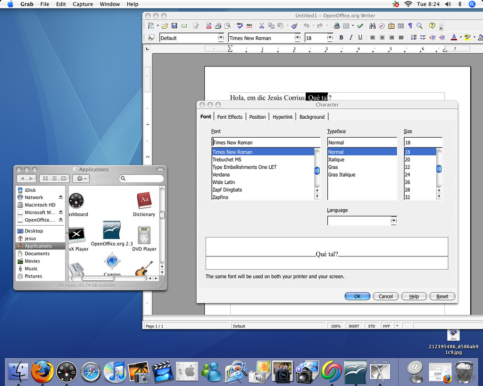Click Reset button in Character dialog
This screenshot has height=386, width=483.
[x=442, y=296]
